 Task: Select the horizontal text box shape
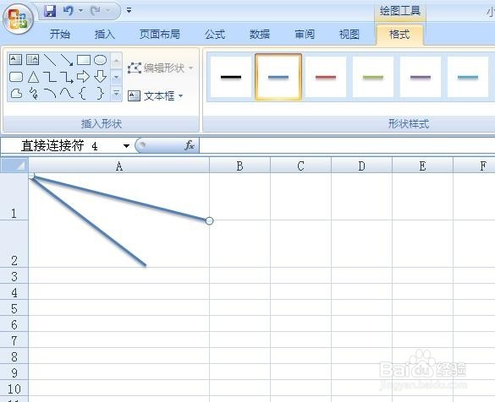(15, 60)
